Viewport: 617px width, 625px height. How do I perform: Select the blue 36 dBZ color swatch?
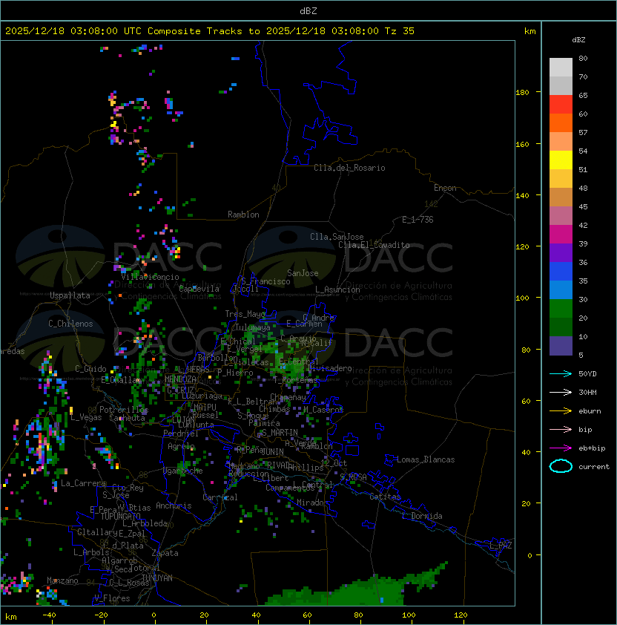[561, 272]
